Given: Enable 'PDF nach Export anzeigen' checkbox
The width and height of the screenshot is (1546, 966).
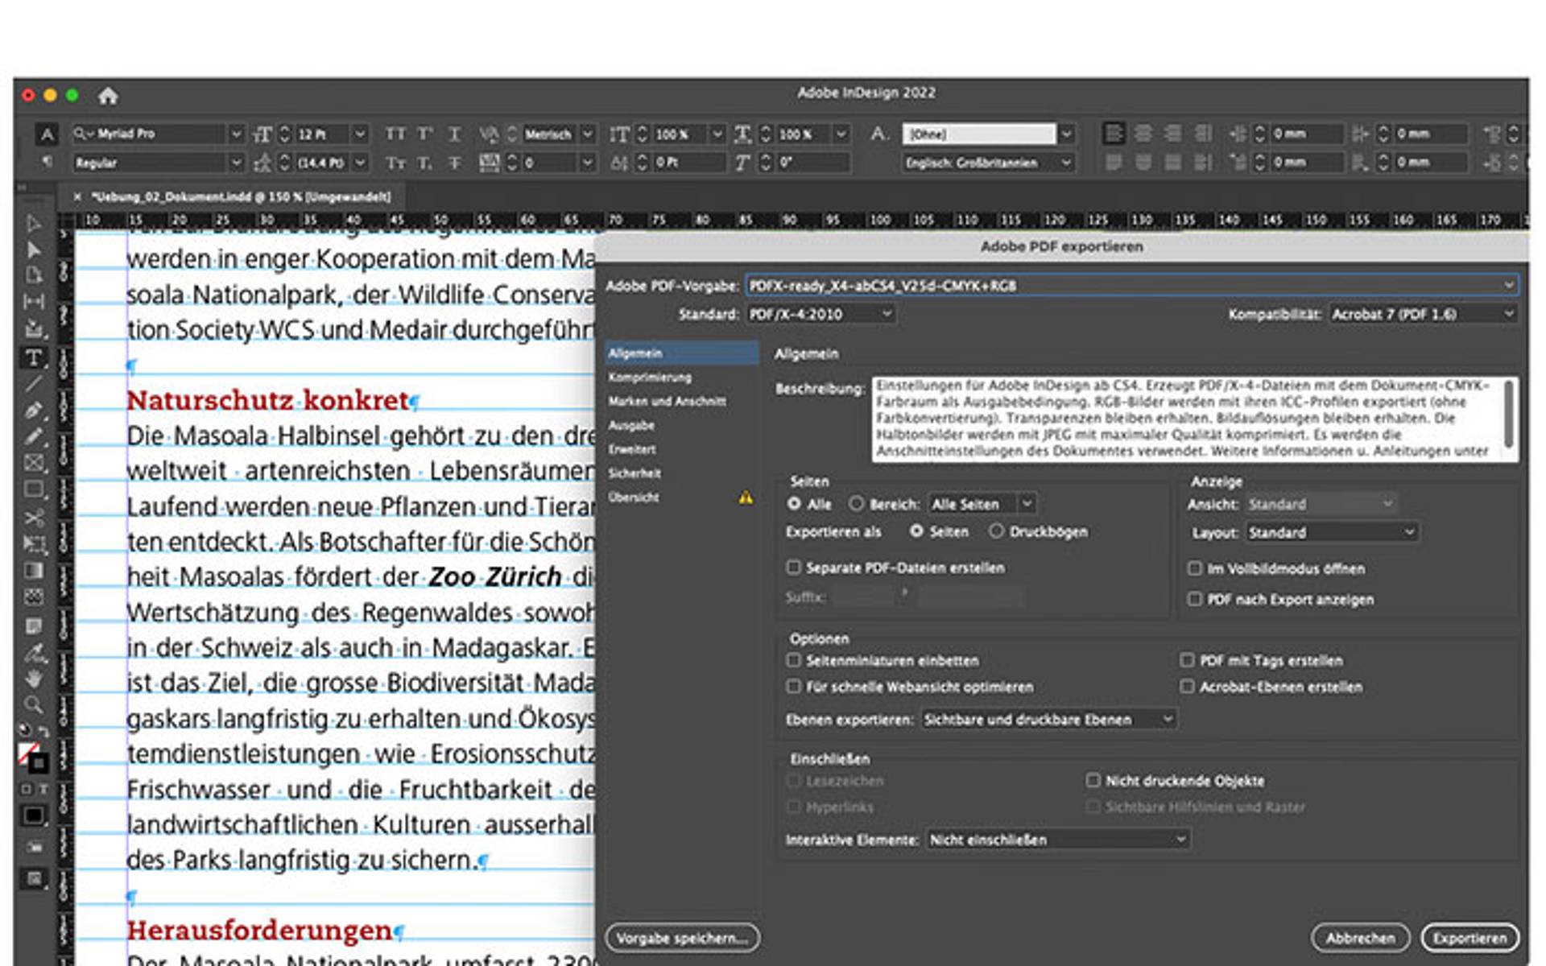Looking at the screenshot, I should [x=1195, y=599].
